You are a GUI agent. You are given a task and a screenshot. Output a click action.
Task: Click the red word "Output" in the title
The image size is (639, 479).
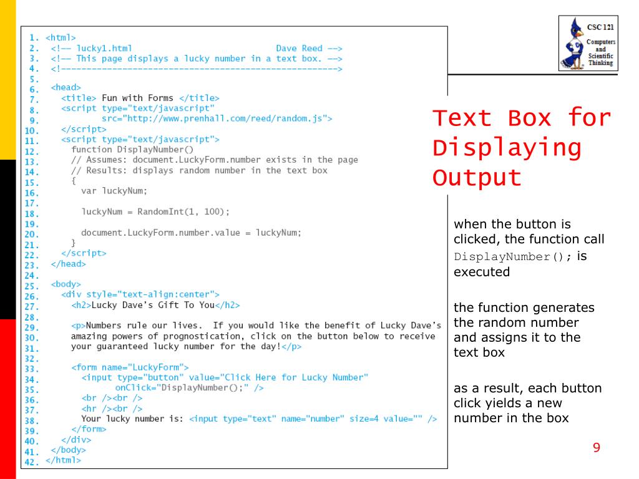click(x=477, y=178)
